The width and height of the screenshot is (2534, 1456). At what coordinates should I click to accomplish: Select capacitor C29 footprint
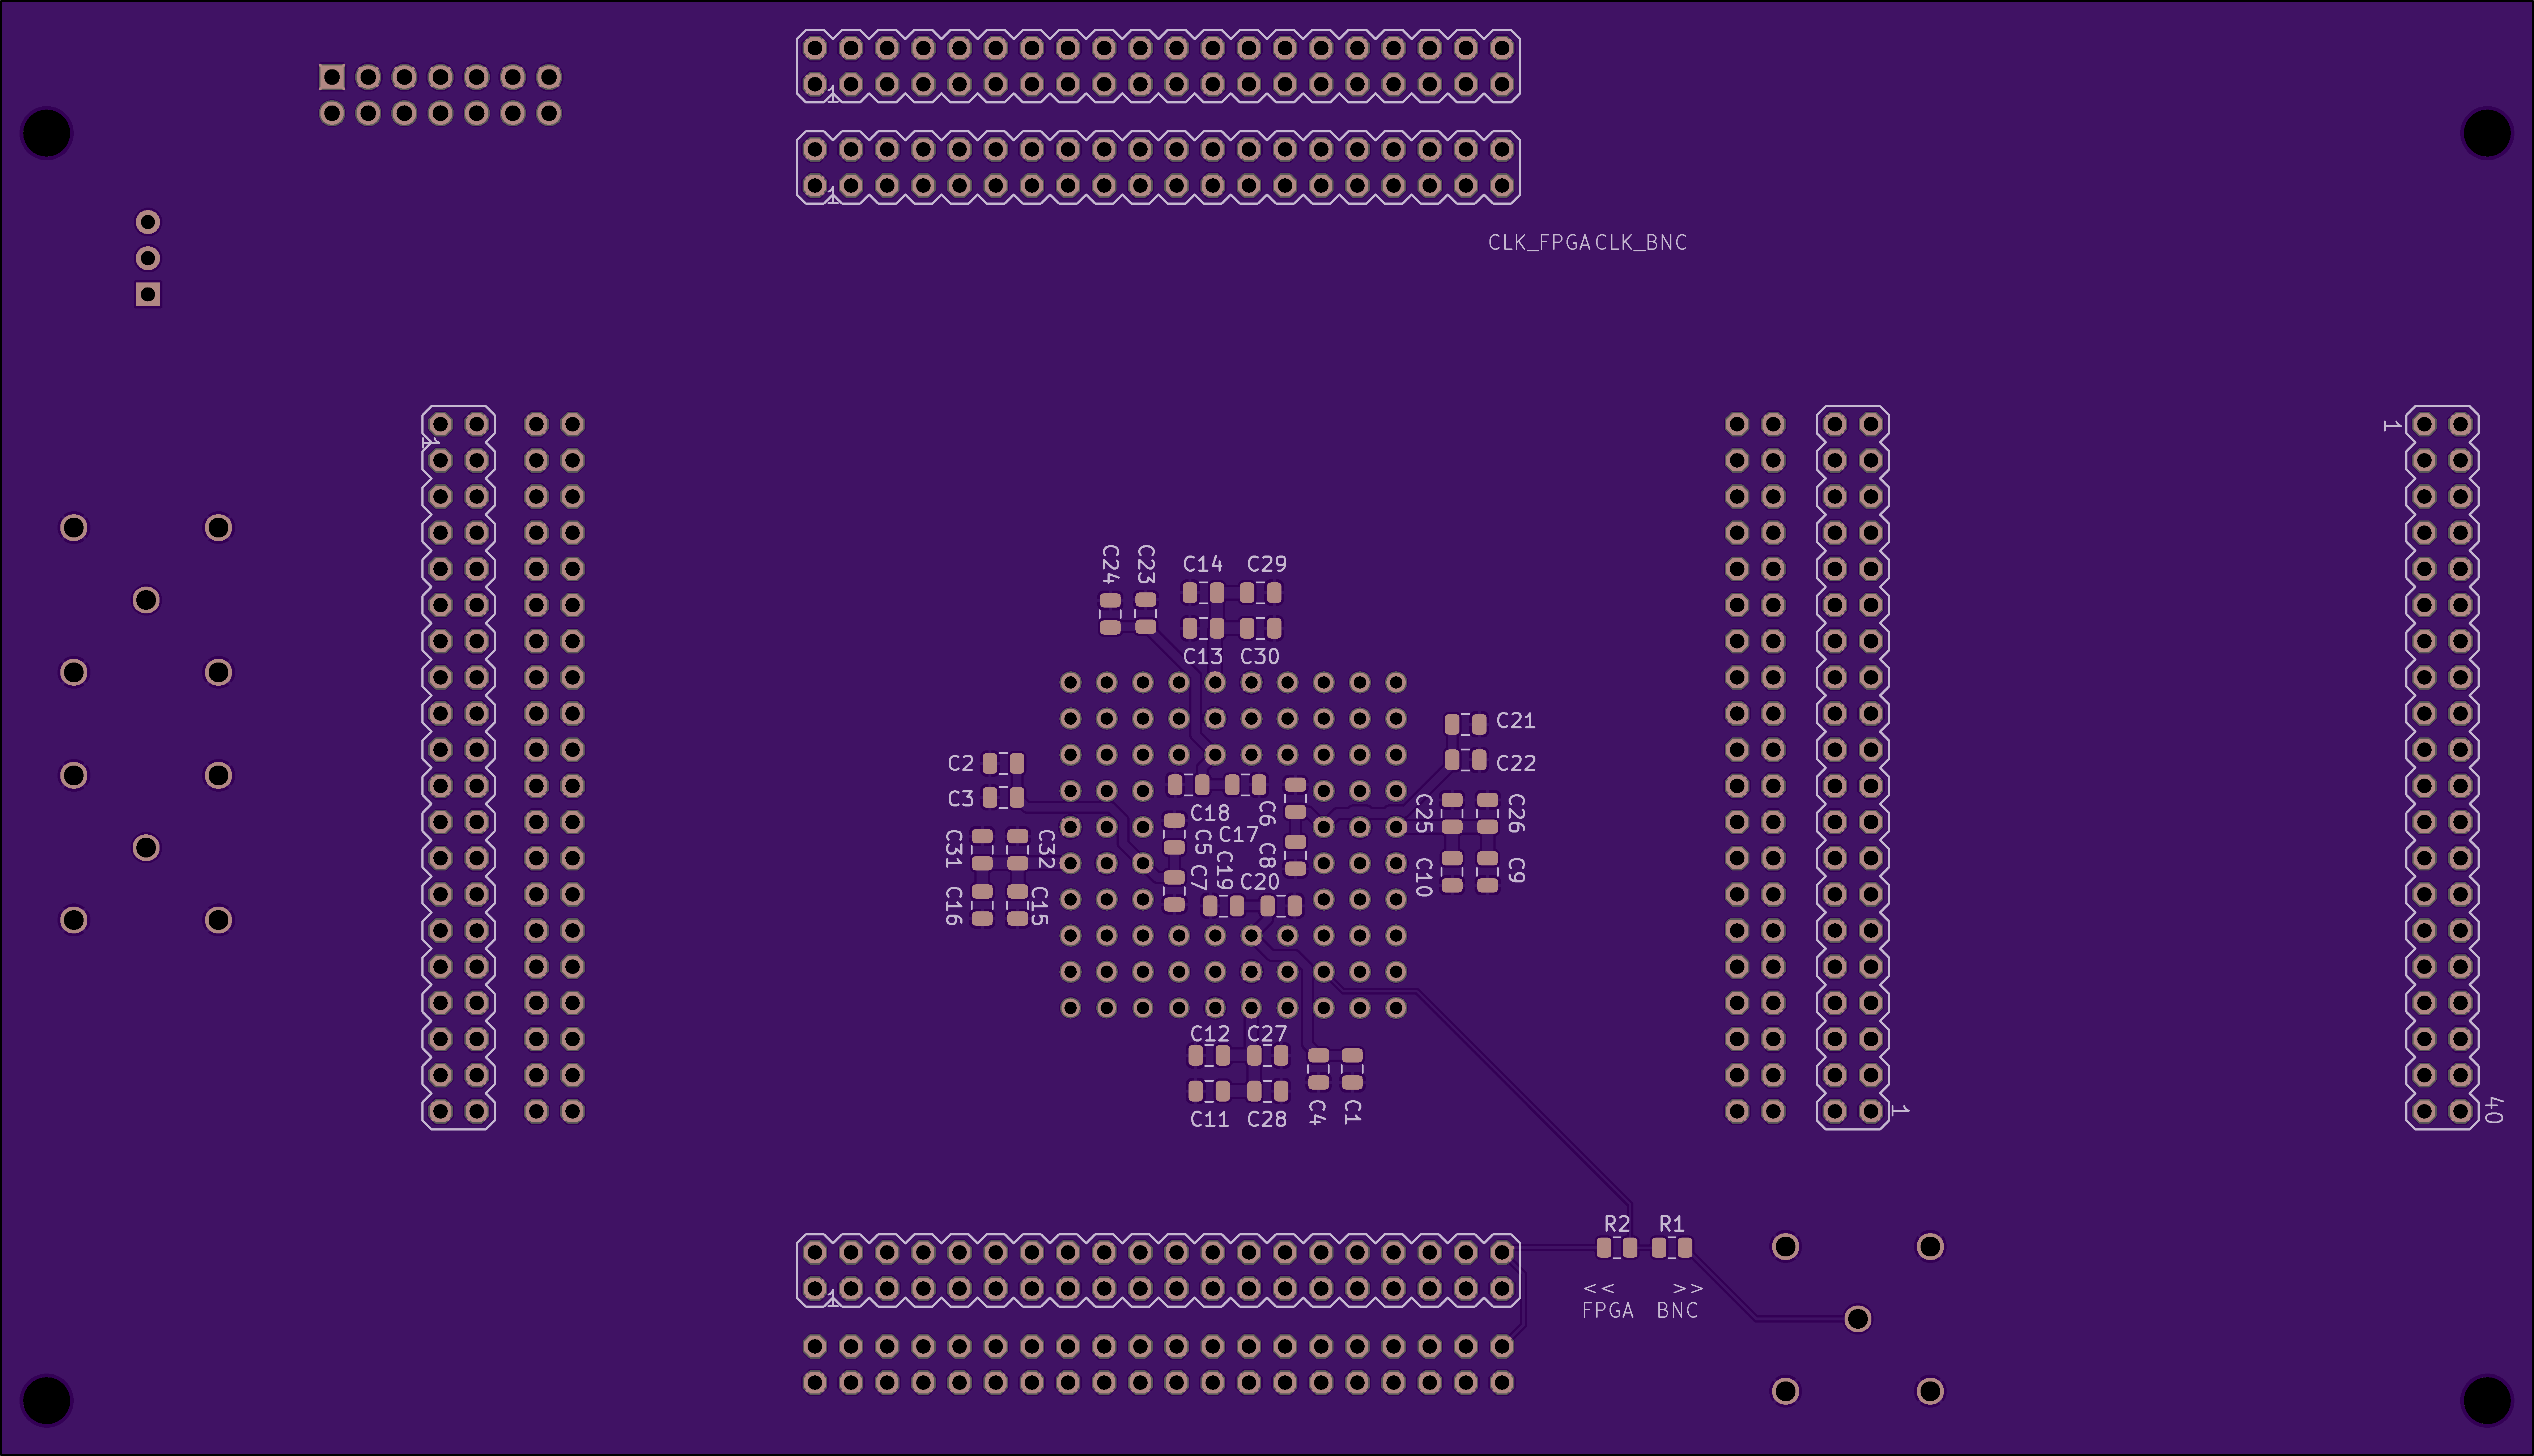pyautogui.click(x=1260, y=593)
